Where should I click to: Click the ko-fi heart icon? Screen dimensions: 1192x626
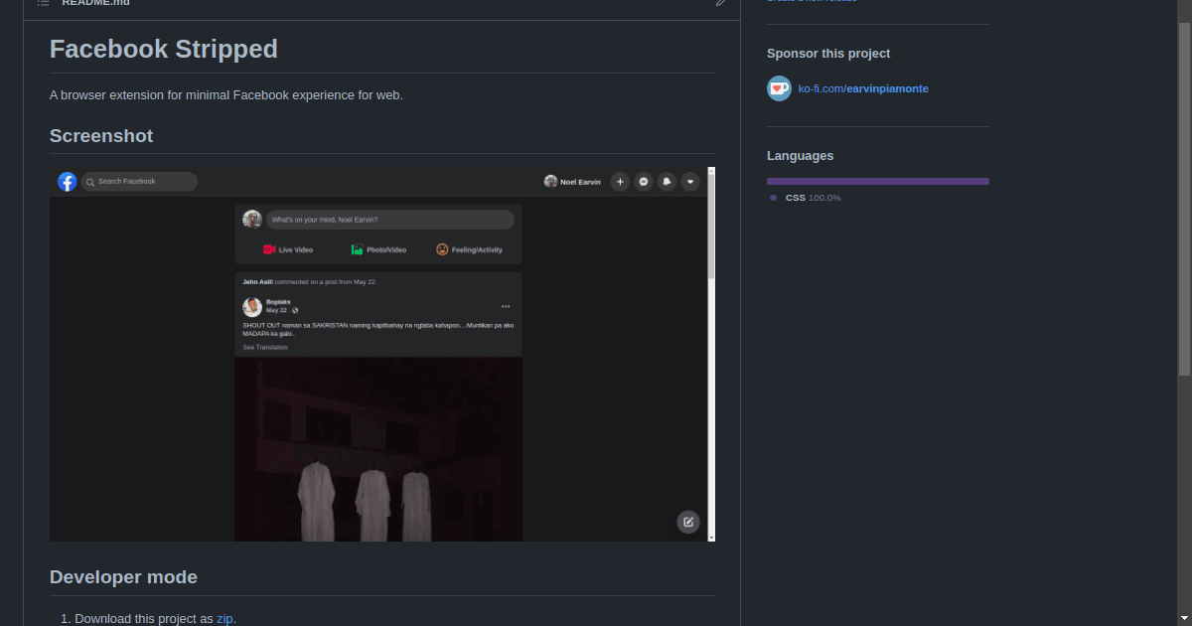coord(779,88)
